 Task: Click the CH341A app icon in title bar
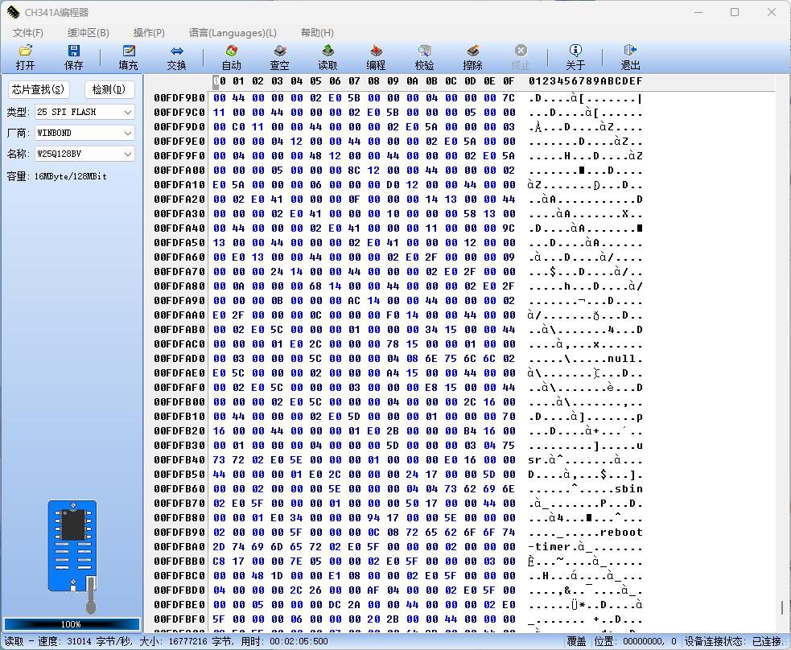pyautogui.click(x=13, y=12)
